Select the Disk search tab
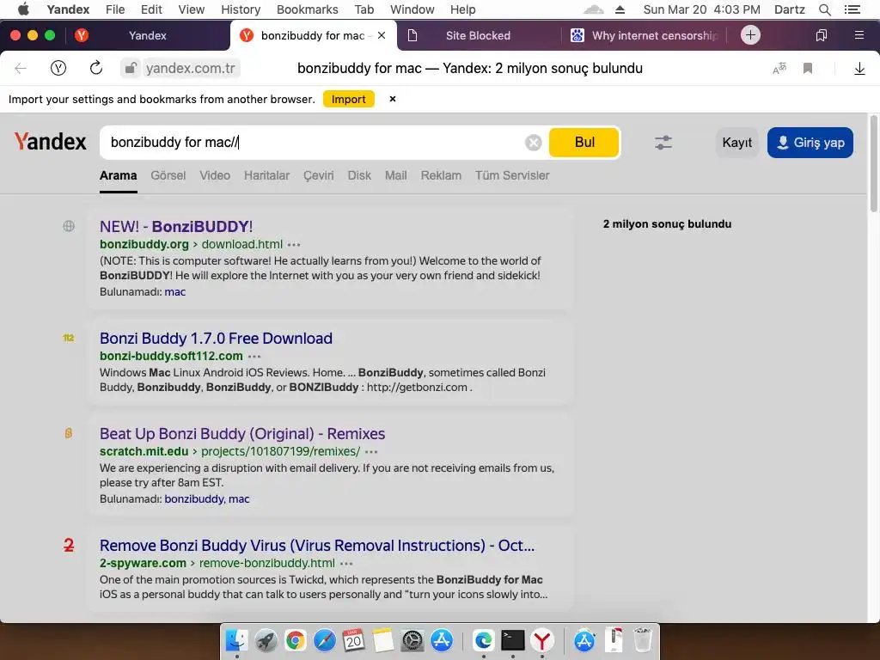The image size is (880, 660). click(x=359, y=175)
